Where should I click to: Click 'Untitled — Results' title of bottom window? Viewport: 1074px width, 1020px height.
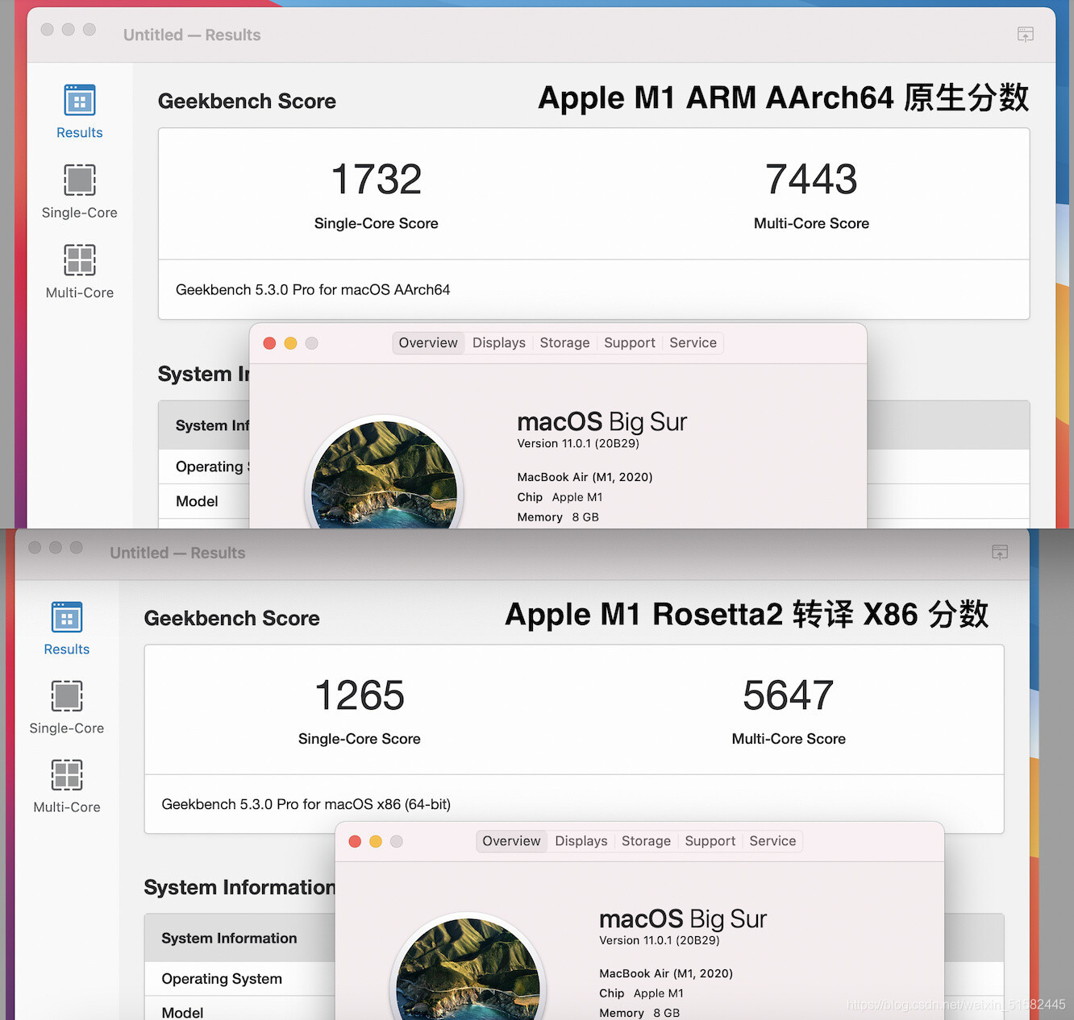click(177, 553)
